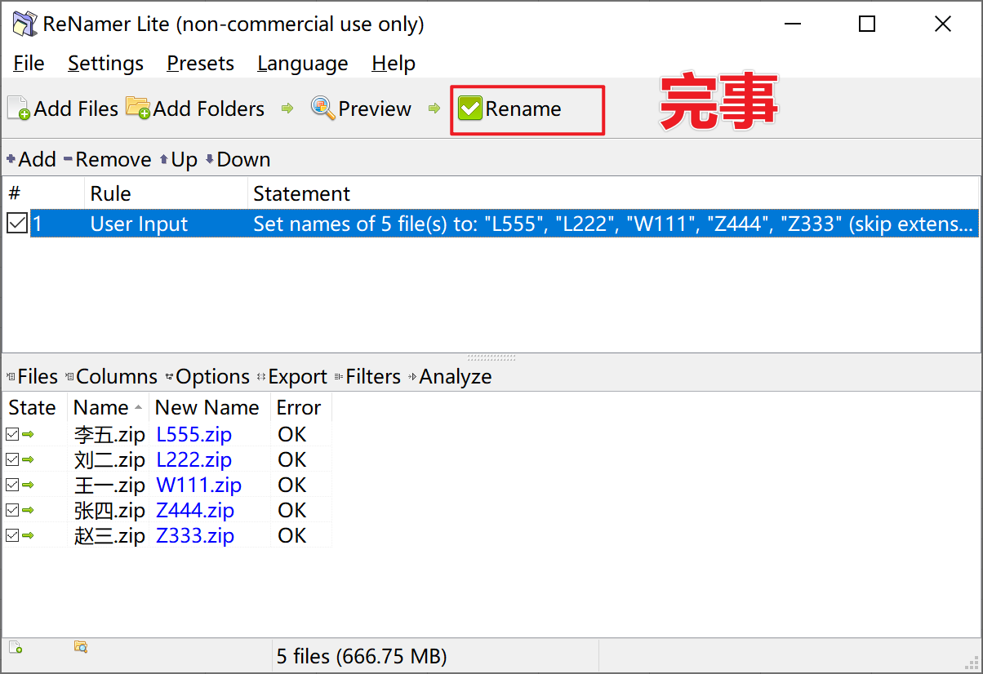Screen dimensions: 983x674
Task: Click Remove rule button
Action: point(107,159)
